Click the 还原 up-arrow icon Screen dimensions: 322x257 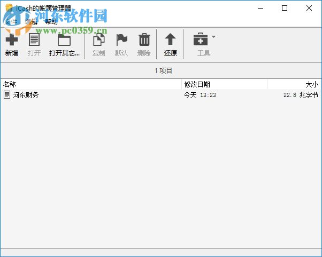(x=170, y=39)
